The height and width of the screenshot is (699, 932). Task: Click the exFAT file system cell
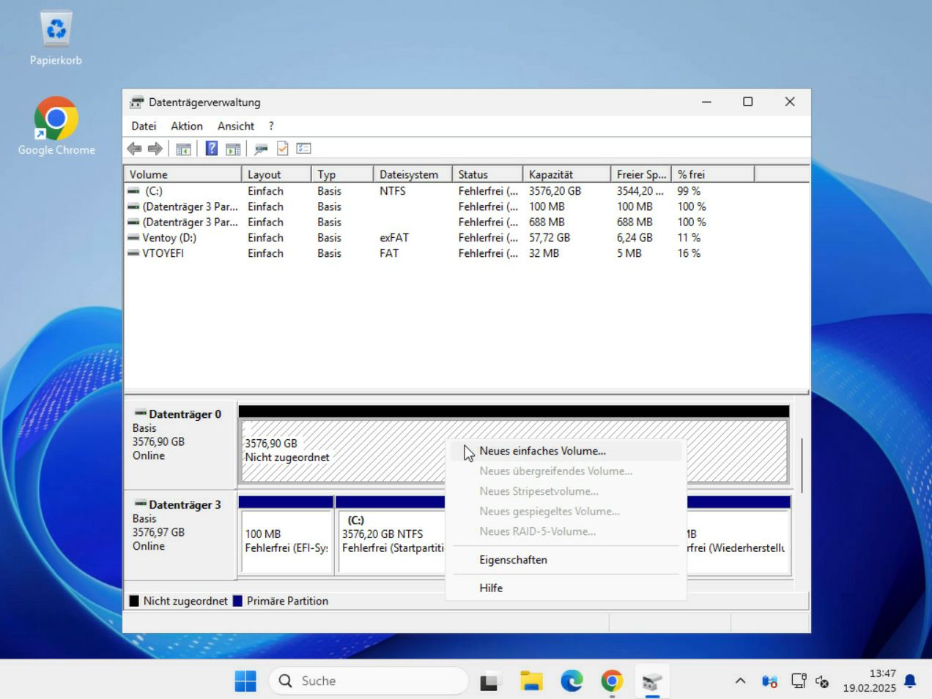point(394,238)
